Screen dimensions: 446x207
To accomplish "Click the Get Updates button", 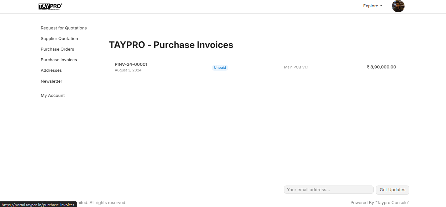I will point(392,190).
